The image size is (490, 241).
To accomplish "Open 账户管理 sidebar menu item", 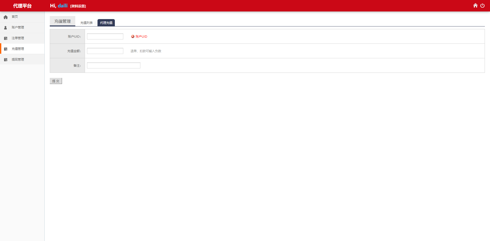I will [22, 27].
